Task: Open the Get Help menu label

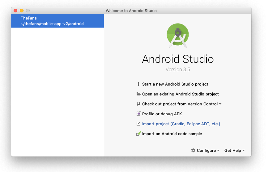Action: tap(233, 150)
